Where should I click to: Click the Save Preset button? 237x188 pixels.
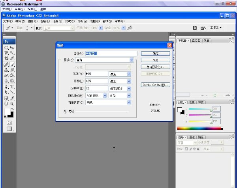[155, 67]
